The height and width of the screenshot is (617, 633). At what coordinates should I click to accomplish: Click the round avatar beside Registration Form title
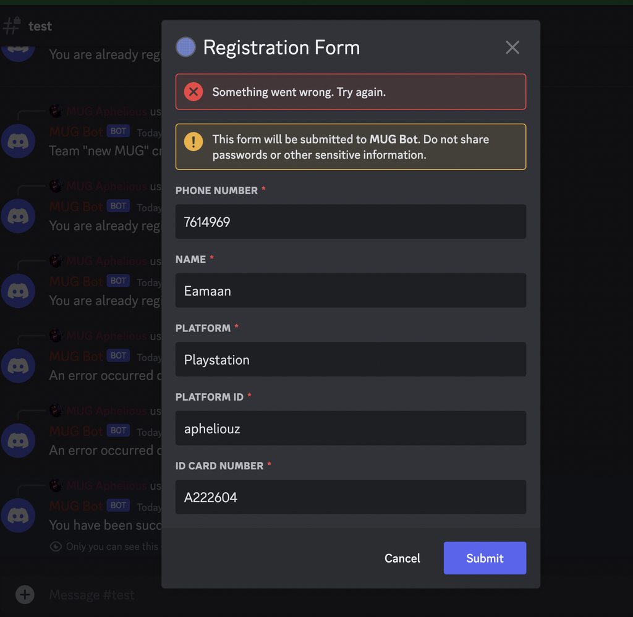coord(185,47)
